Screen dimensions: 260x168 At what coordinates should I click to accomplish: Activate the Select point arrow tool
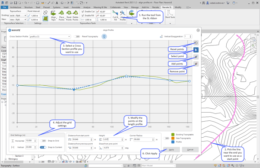point(196,50)
